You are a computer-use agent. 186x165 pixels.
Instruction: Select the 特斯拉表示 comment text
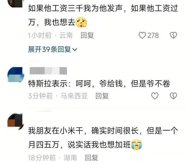click(x=99, y=84)
